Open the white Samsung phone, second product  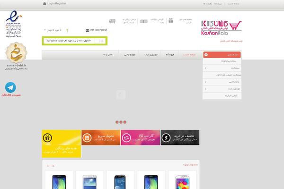[x=89, y=181]
